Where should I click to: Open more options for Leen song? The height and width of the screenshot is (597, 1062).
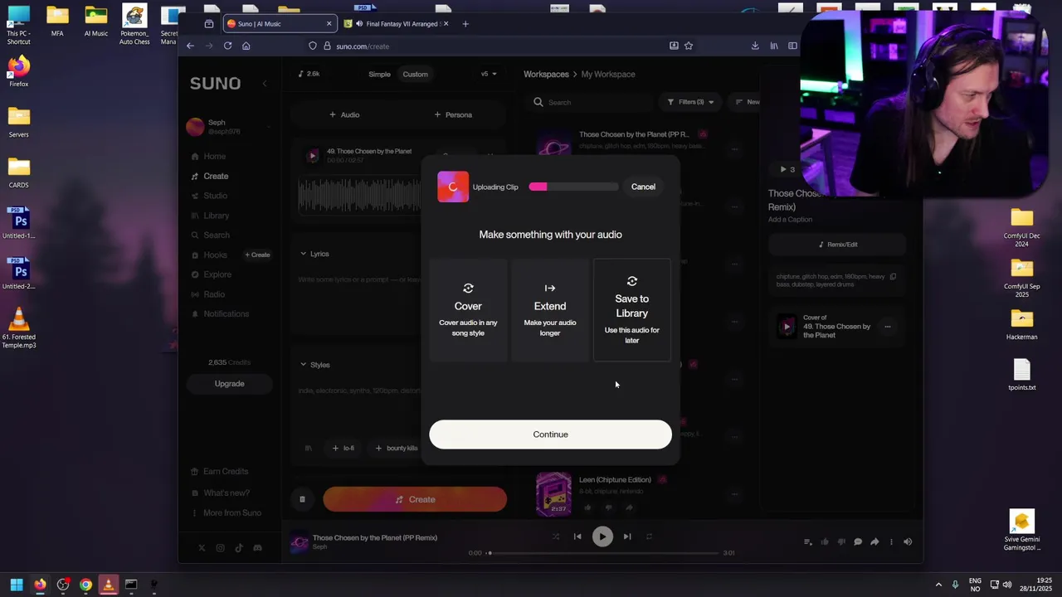[734, 494]
